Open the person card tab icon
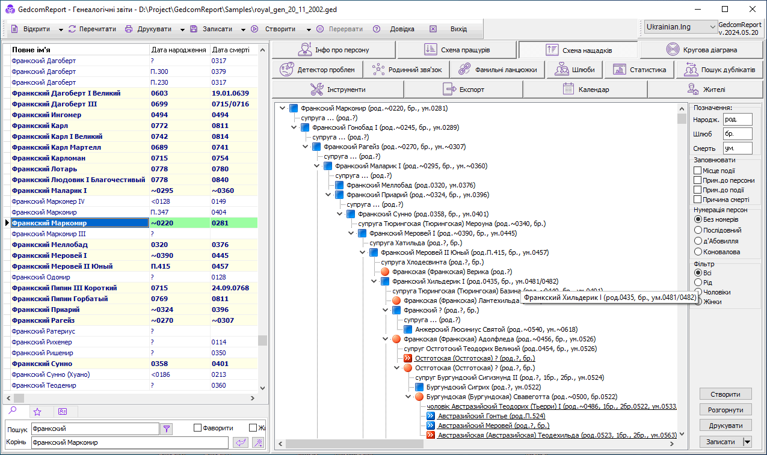 pyautogui.click(x=63, y=412)
